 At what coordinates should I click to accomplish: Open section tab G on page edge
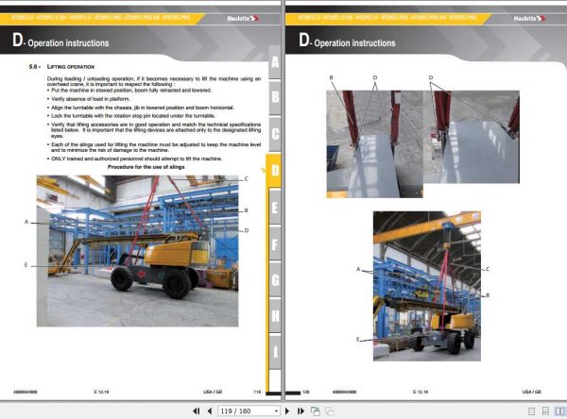pos(275,280)
